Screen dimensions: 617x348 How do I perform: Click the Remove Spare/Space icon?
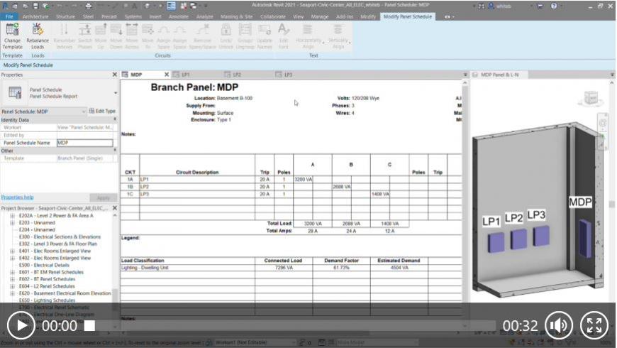pyautogui.click(x=203, y=30)
